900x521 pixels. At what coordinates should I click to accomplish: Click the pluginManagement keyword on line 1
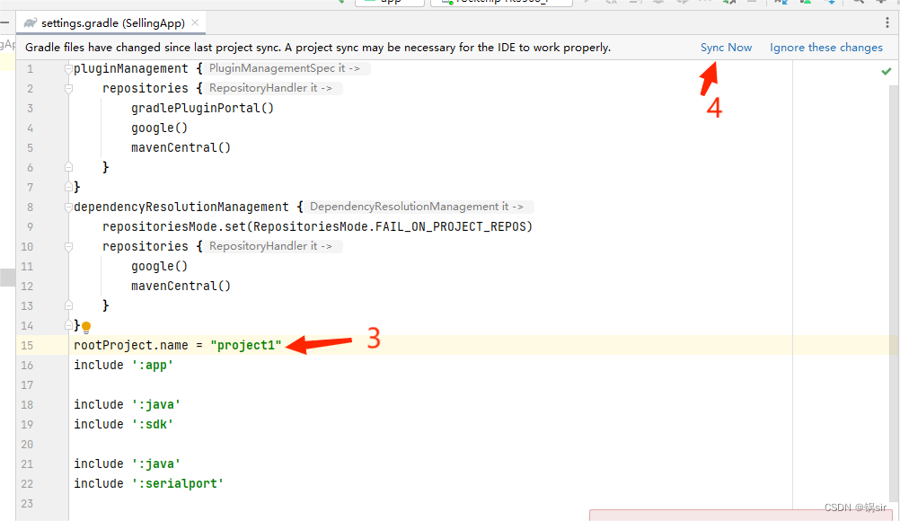pyautogui.click(x=131, y=69)
